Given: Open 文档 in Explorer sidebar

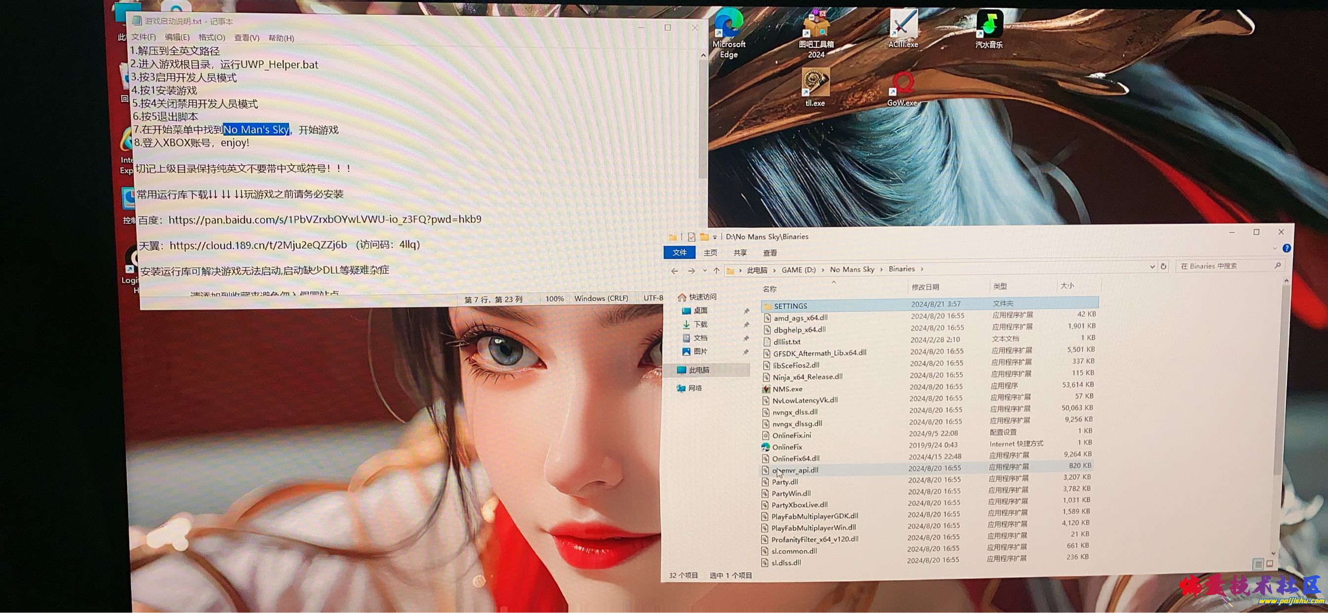Looking at the screenshot, I should pos(695,338).
